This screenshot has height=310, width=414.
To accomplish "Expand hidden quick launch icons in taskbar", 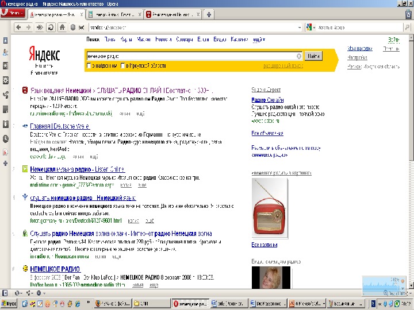I will click(89, 302).
